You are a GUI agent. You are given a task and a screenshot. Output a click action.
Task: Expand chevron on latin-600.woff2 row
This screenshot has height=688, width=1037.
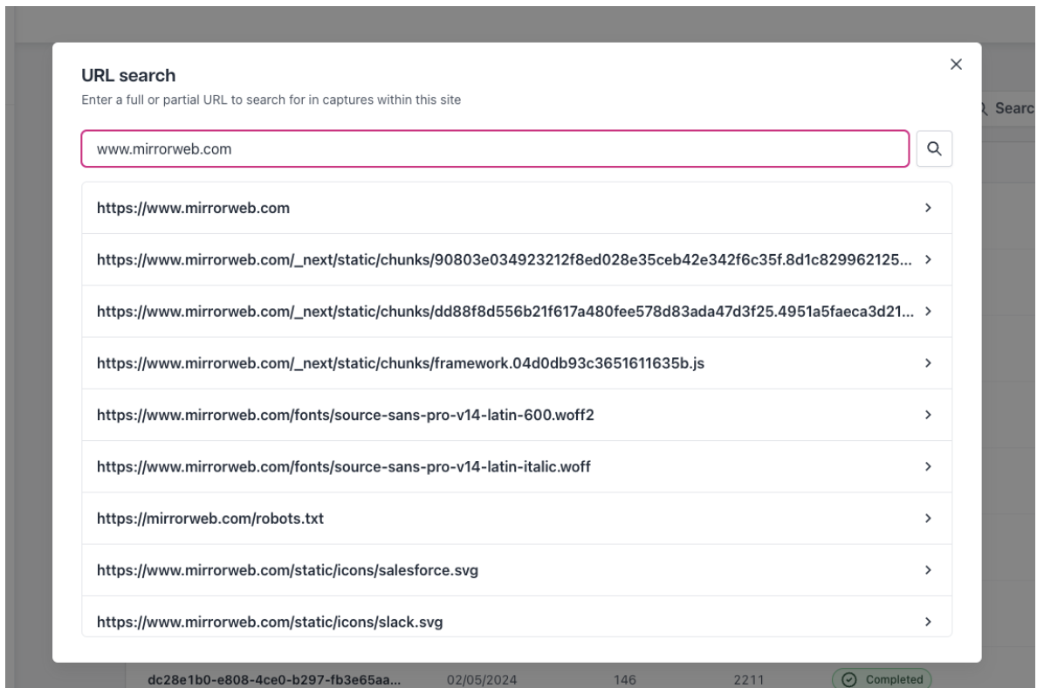click(928, 415)
